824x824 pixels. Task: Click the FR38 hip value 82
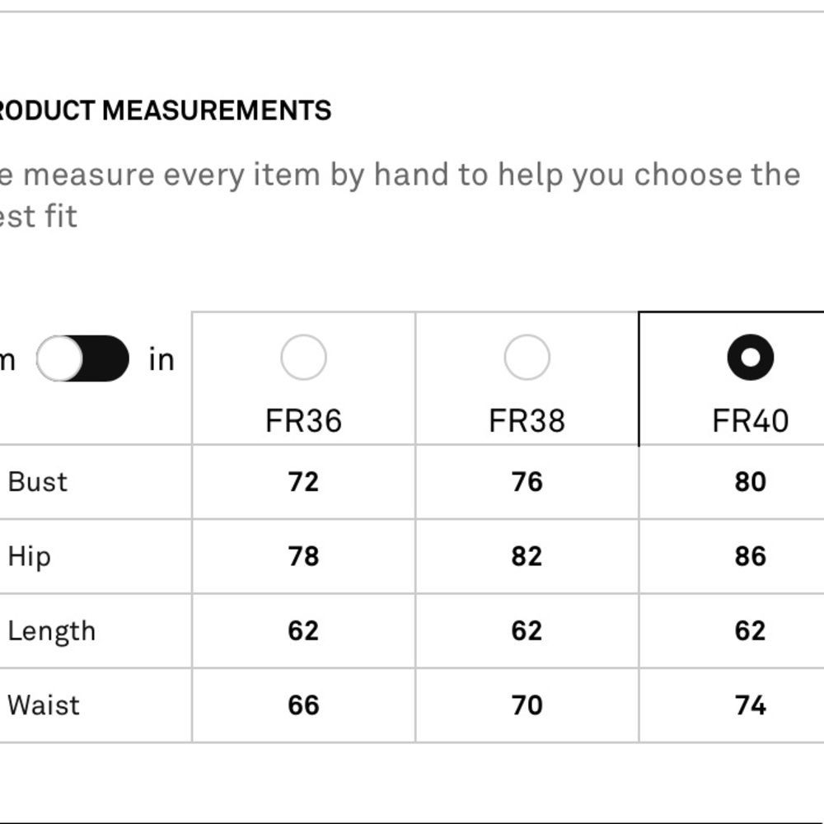click(527, 556)
